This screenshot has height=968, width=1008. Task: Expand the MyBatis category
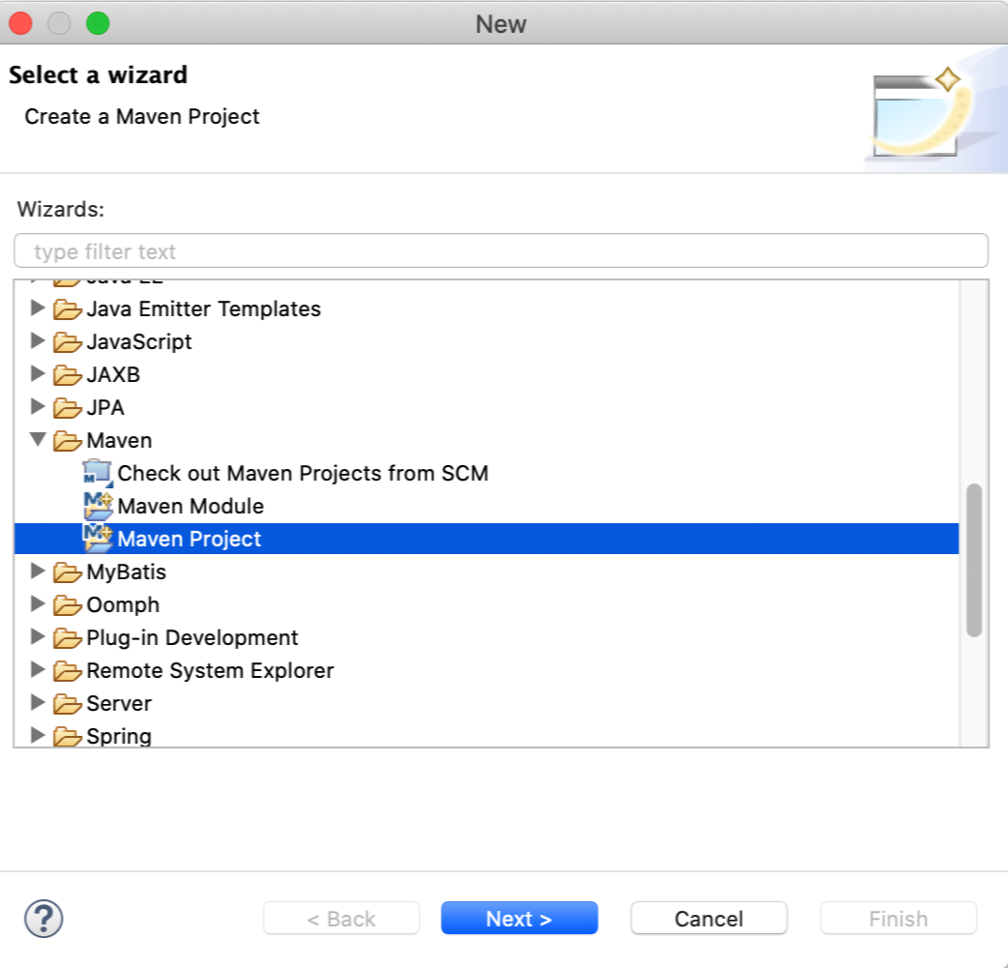pos(38,571)
